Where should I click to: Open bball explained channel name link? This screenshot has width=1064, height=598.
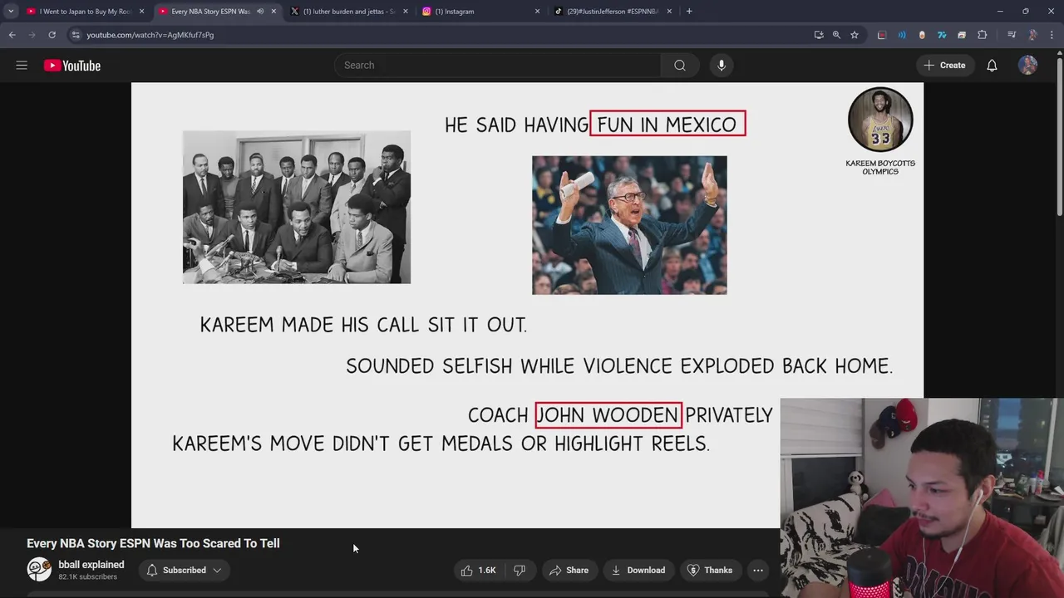click(91, 565)
